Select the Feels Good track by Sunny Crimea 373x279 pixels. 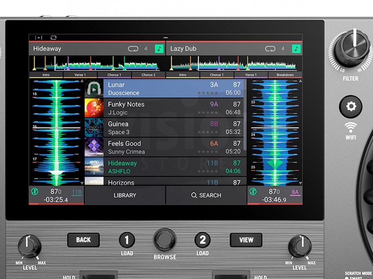tap(173, 147)
